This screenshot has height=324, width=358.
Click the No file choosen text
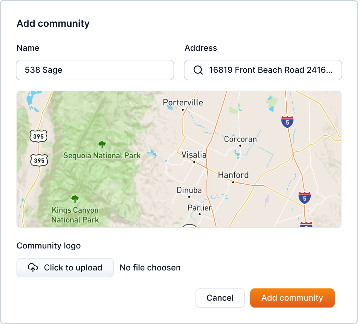[150, 268]
